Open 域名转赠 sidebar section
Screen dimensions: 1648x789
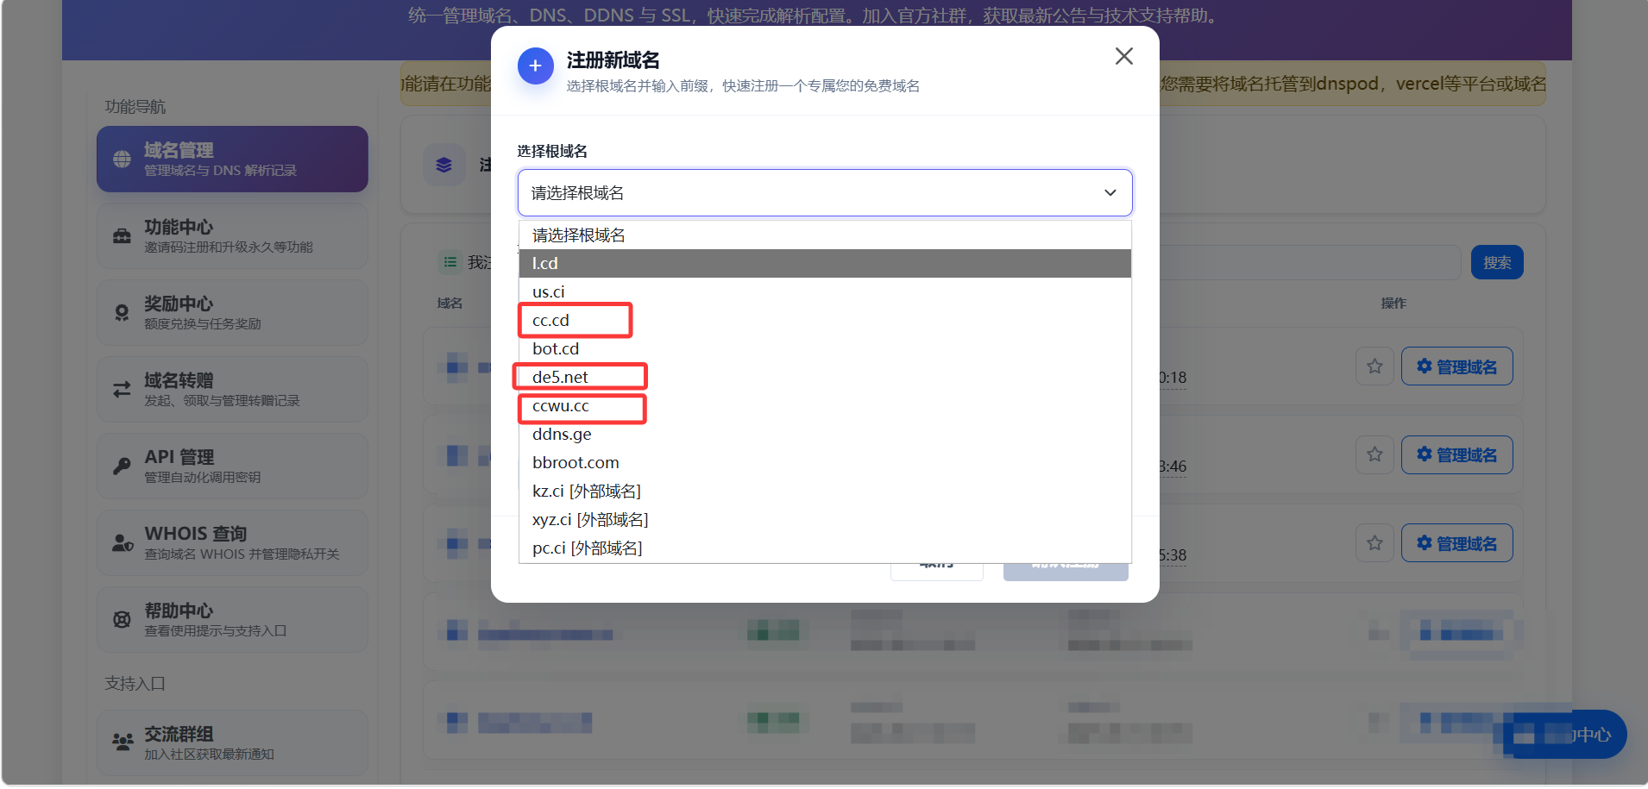(232, 389)
